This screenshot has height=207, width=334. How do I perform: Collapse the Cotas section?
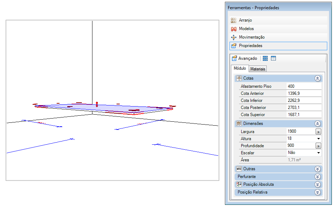point(317,78)
